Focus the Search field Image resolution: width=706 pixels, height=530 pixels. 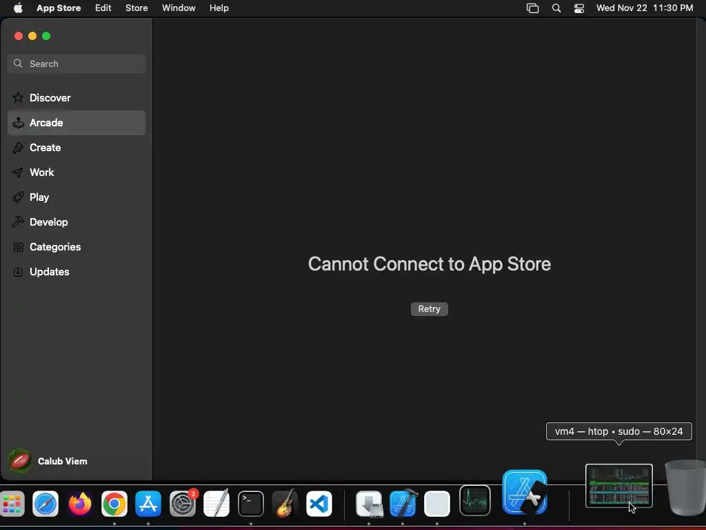click(x=77, y=63)
